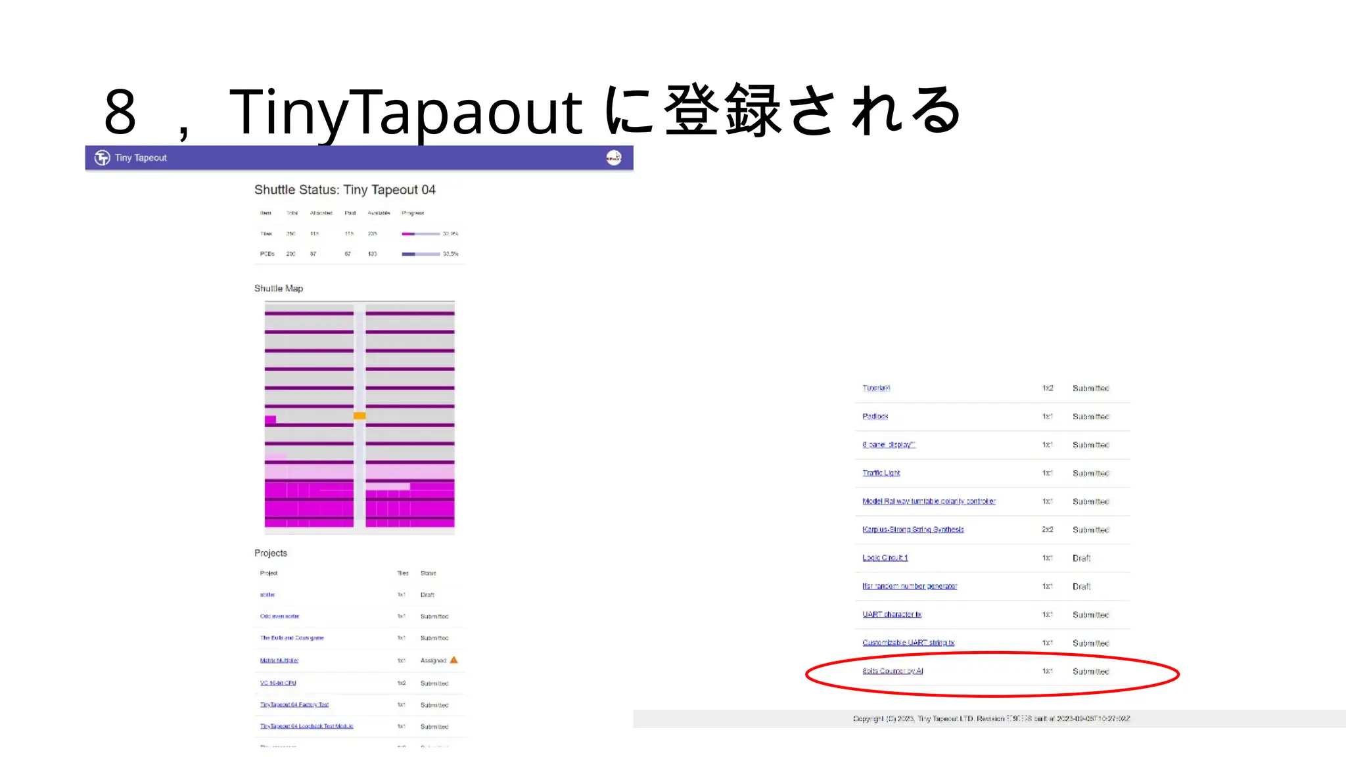Open The Bulls and Cows game project
1346x757 pixels.
(x=292, y=638)
